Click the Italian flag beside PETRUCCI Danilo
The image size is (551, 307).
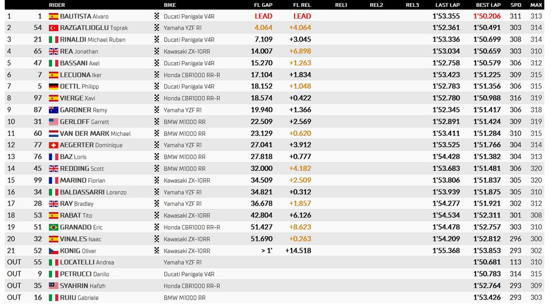click(53, 274)
